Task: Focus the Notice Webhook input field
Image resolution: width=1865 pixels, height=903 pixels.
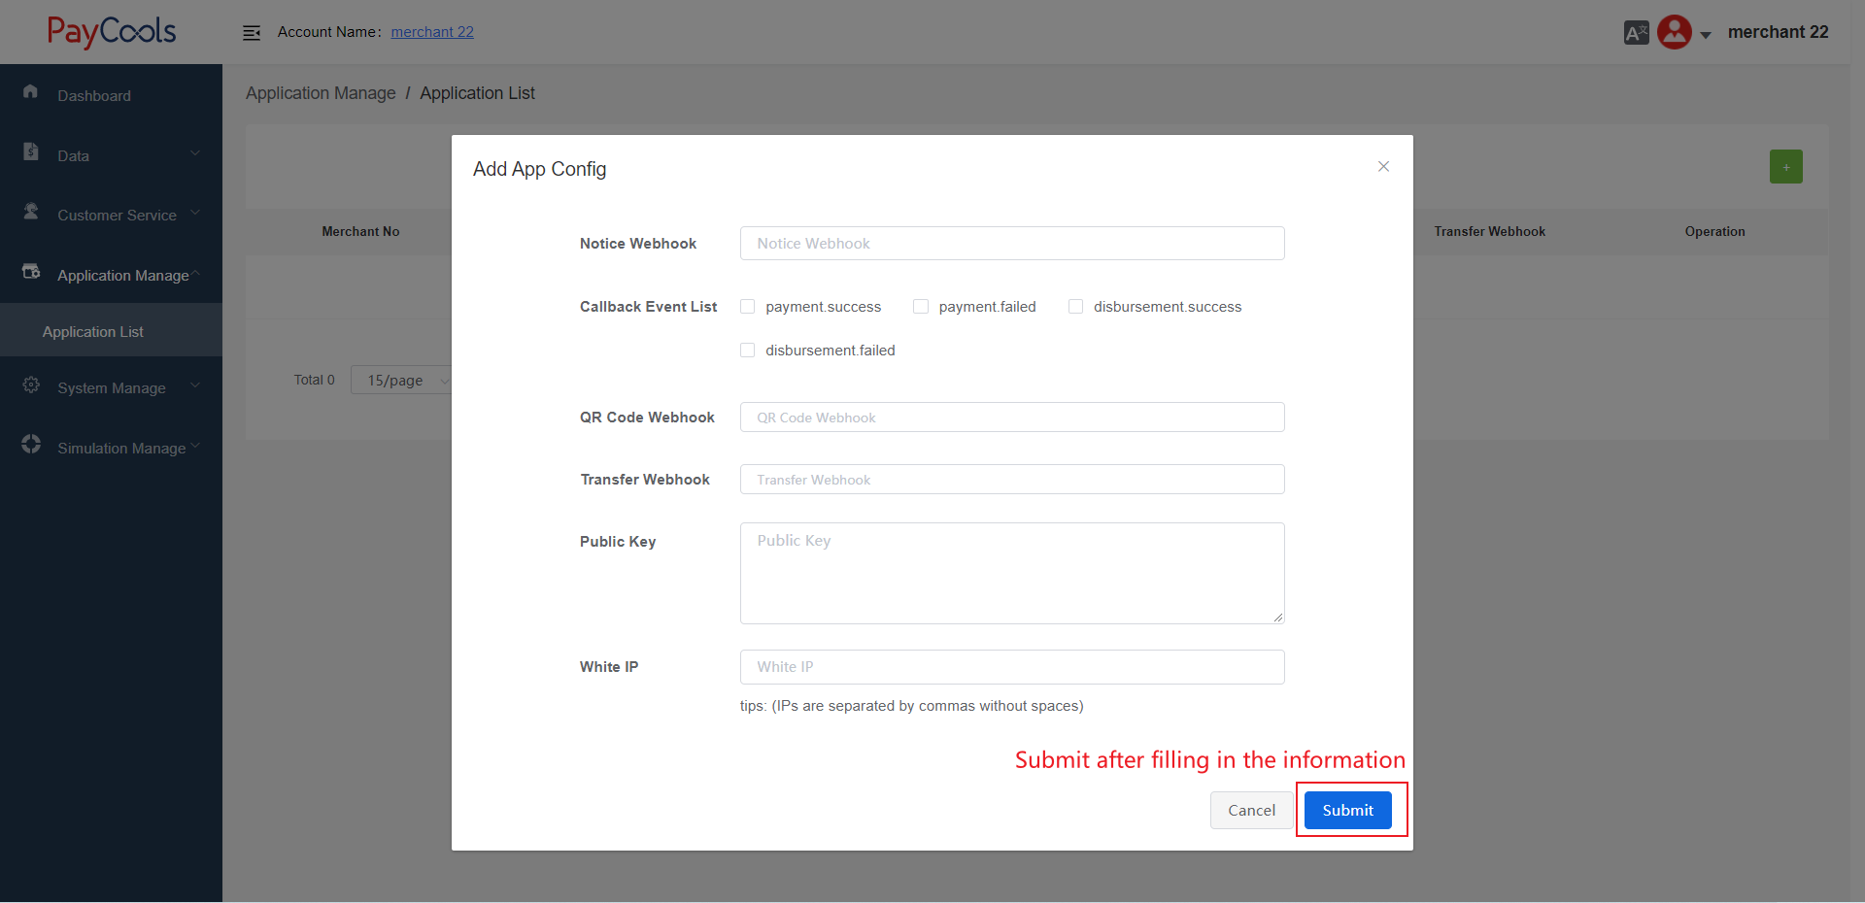Action: point(1011,244)
